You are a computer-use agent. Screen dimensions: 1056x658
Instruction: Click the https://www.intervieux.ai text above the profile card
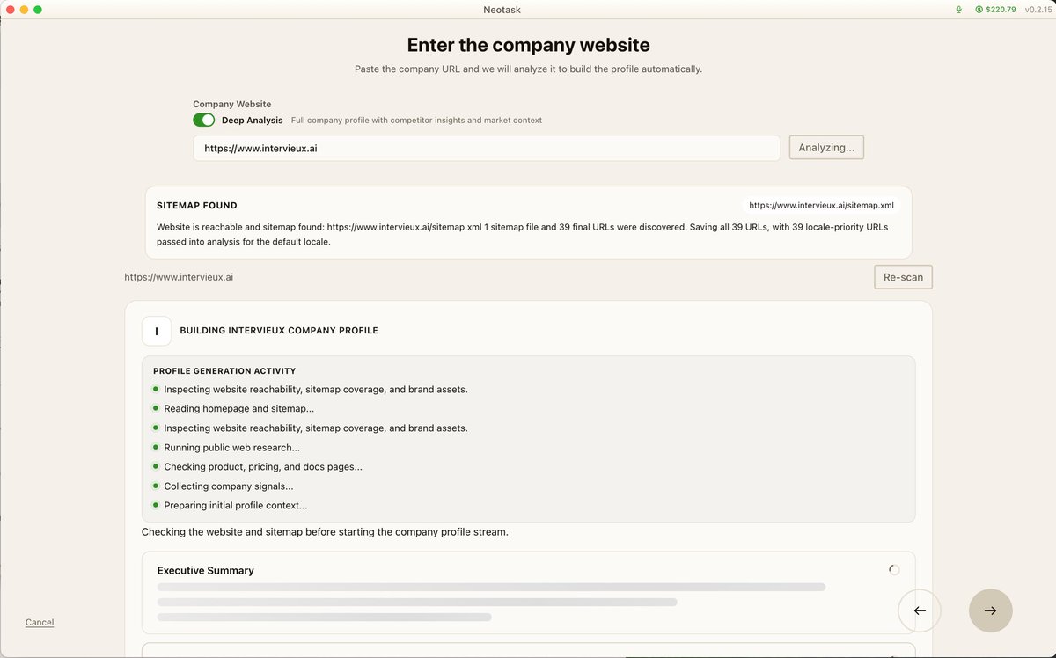tap(179, 277)
